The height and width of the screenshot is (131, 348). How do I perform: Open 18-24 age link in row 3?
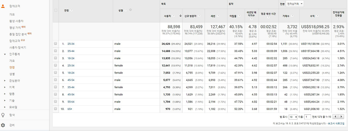coord(71,58)
